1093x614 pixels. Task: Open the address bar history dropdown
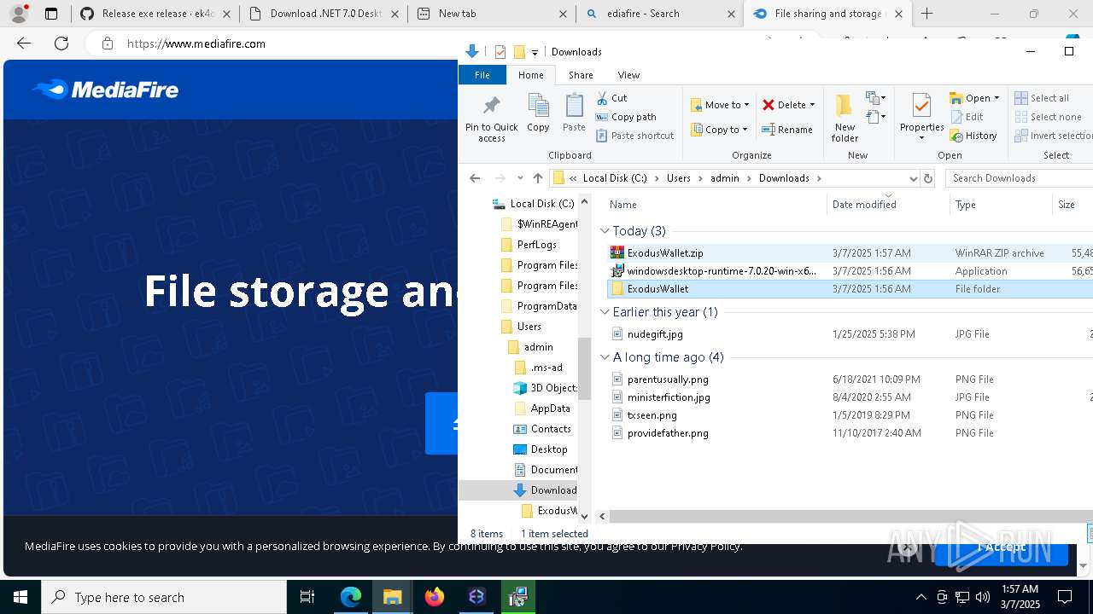(x=913, y=178)
